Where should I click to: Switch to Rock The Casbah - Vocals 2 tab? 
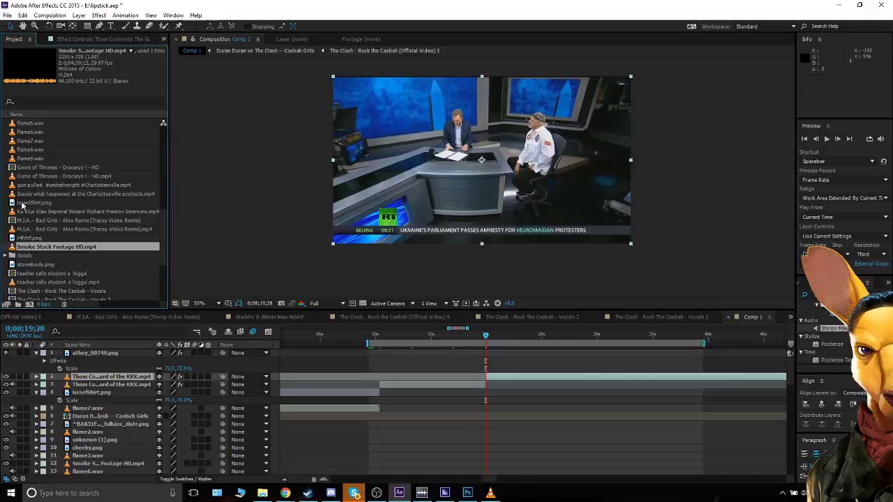pos(532,317)
